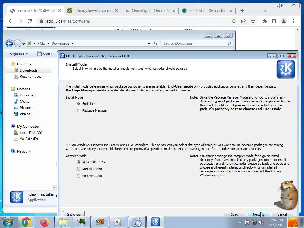
Task: Open the Music library
Action: point(24,102)
